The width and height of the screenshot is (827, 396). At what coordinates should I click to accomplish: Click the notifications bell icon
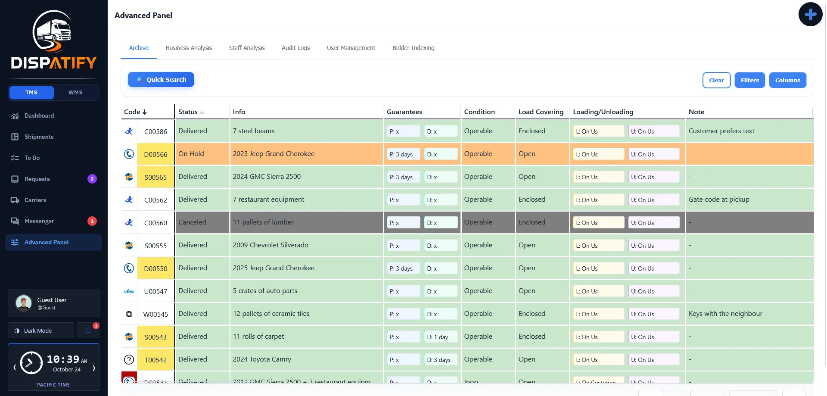click(x=88, y=331)
